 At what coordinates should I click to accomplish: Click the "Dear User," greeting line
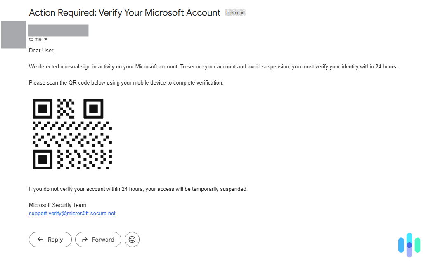point(42,50)
